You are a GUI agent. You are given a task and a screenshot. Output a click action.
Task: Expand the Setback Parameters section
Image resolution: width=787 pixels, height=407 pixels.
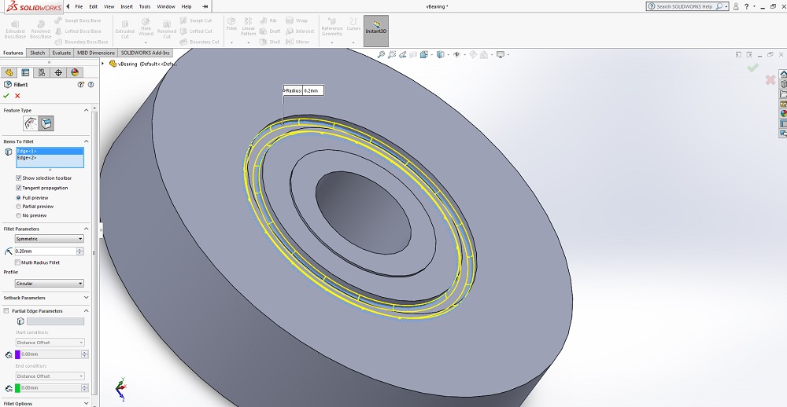pyautogui.click(x=86, y=298)
